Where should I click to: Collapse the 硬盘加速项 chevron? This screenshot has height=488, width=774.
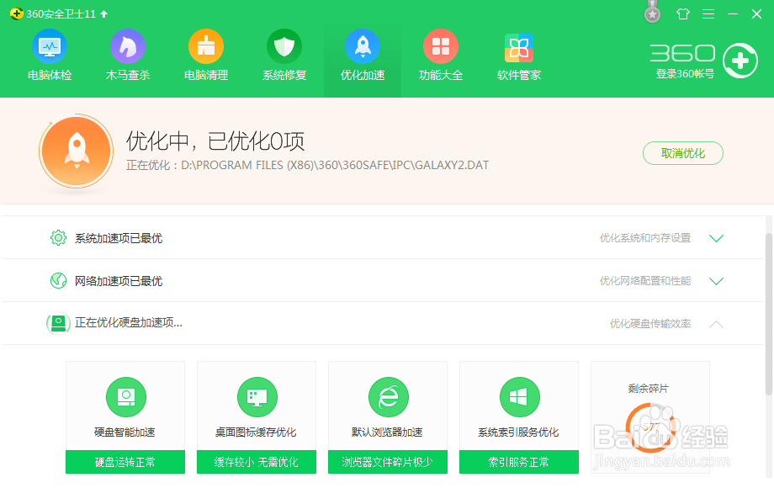click(716, 324)
